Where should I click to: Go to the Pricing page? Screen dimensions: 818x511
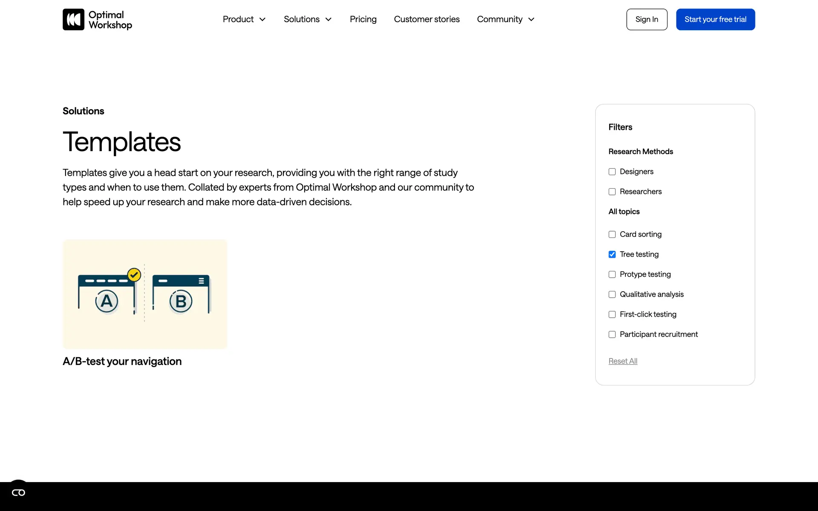click(x=363, y=20)
